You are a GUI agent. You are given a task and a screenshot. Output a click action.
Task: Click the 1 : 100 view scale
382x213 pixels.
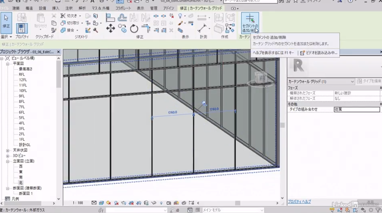point(78,203)
